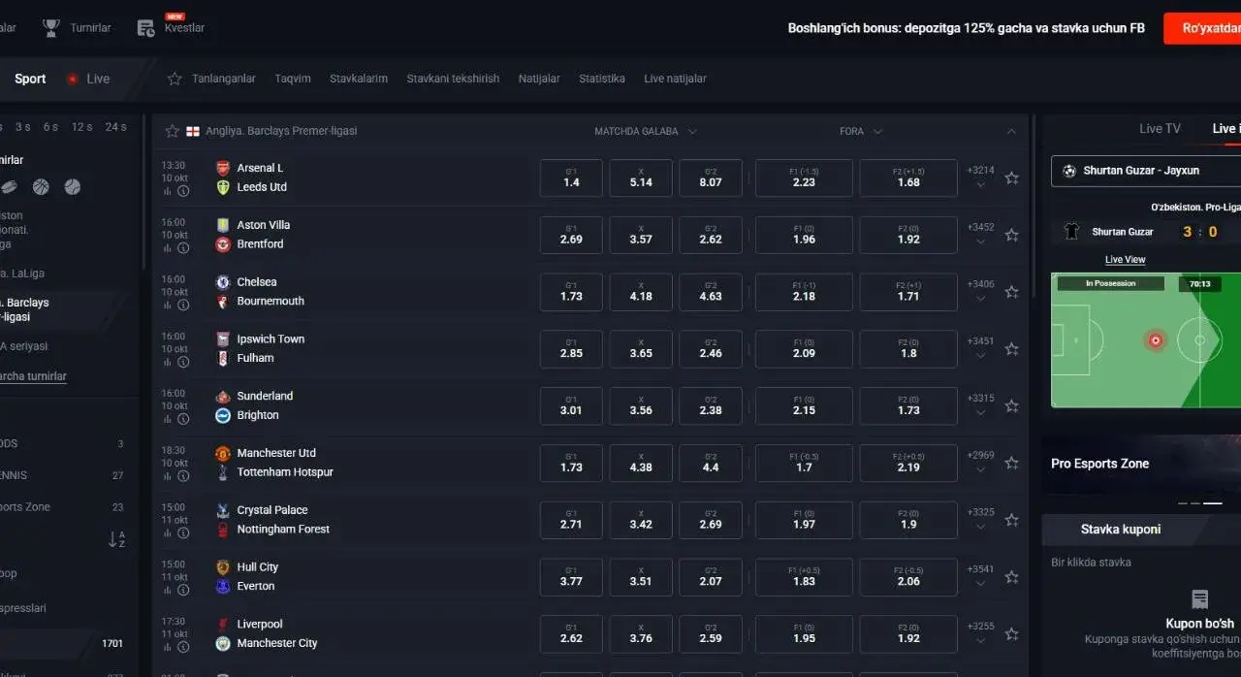This screenshot has height=677, width=1241.
Task: Click the red Live indicator icon
Action: pos(72,80)
